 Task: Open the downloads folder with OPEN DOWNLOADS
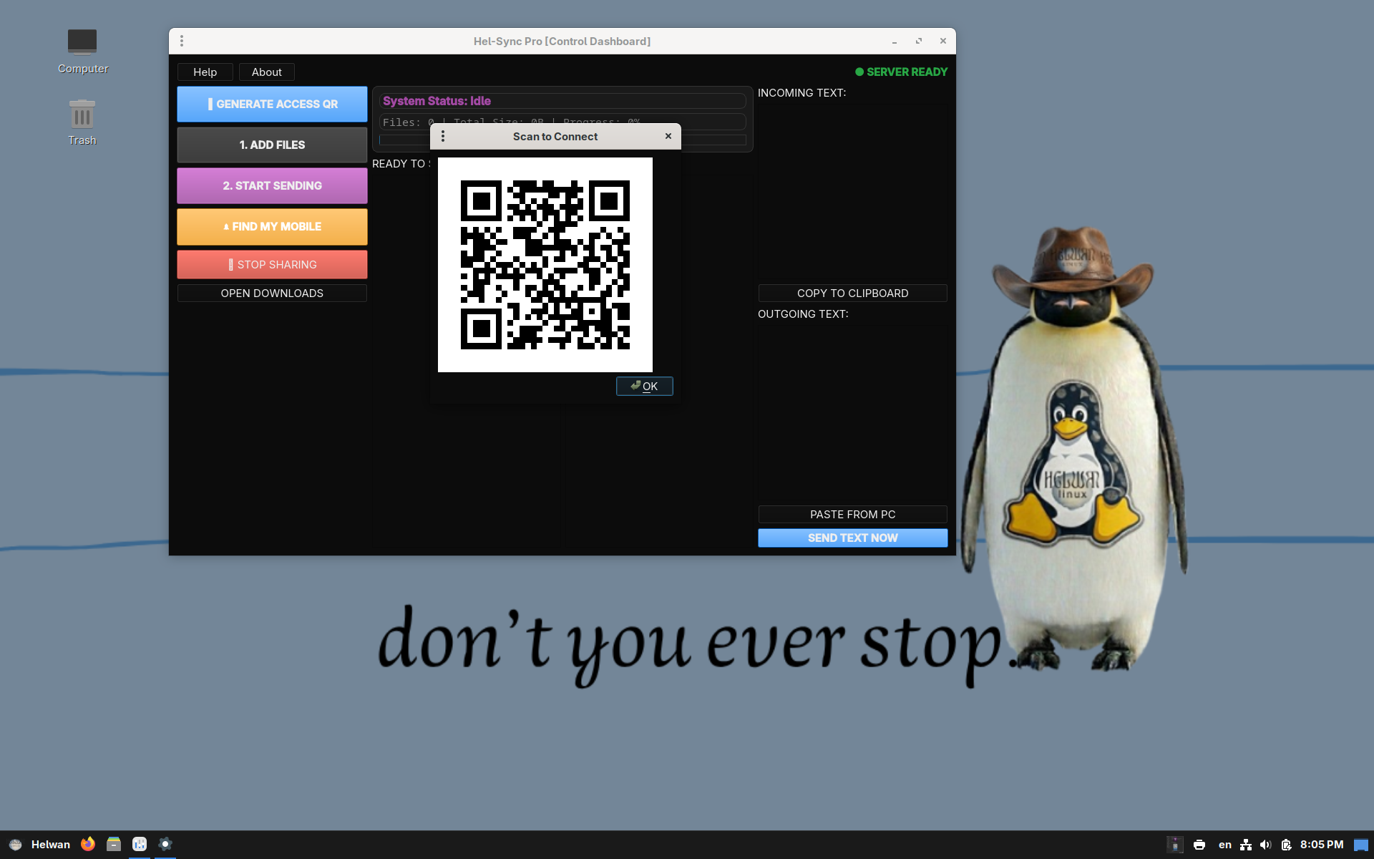[272, 293]
